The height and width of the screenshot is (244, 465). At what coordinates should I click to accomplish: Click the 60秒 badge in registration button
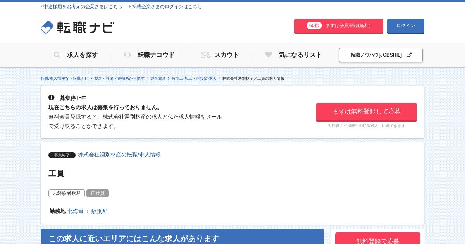pyautogui.click(x=314, y=26)
